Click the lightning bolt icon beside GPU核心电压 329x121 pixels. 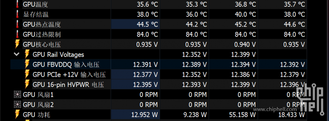tap(17, 44)
